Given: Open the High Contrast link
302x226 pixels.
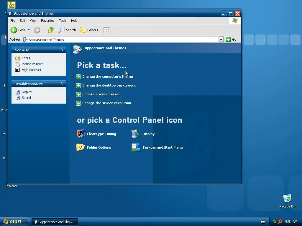Looking at the screenshot, I should (x=32, y=70).
